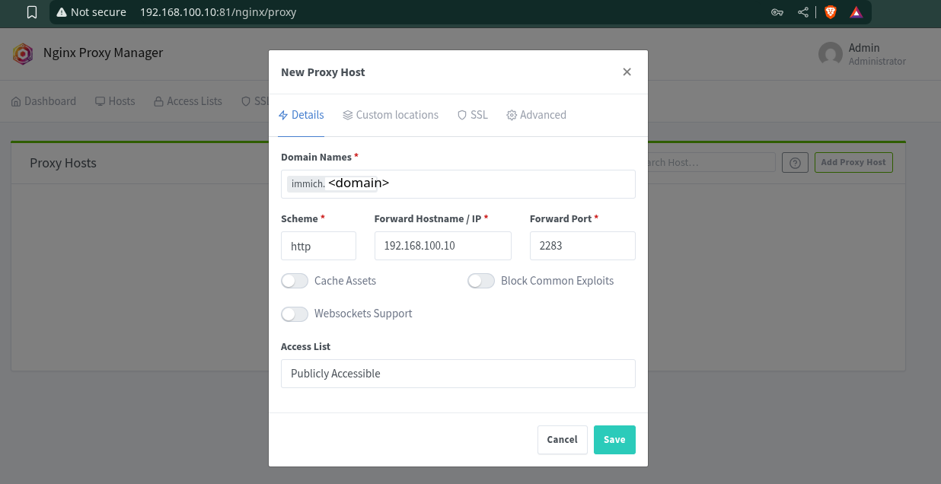Switch to the Custom locations tab
941x484 pixels.
[391, 115]
